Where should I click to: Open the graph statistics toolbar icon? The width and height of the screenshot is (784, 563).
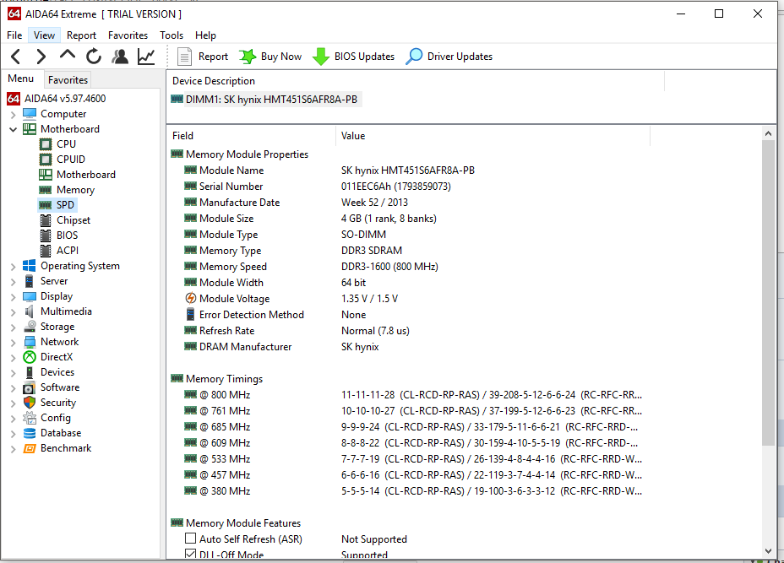pyautogui.click(x=146, y=57)
